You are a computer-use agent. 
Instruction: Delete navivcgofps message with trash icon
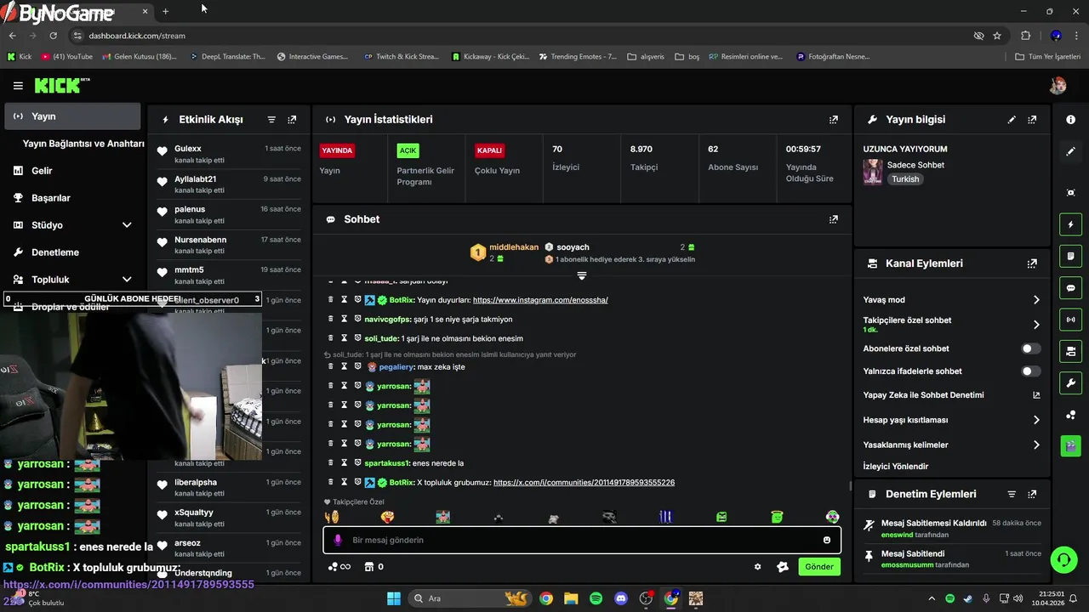pyautogui.click(x=331, y=319)
